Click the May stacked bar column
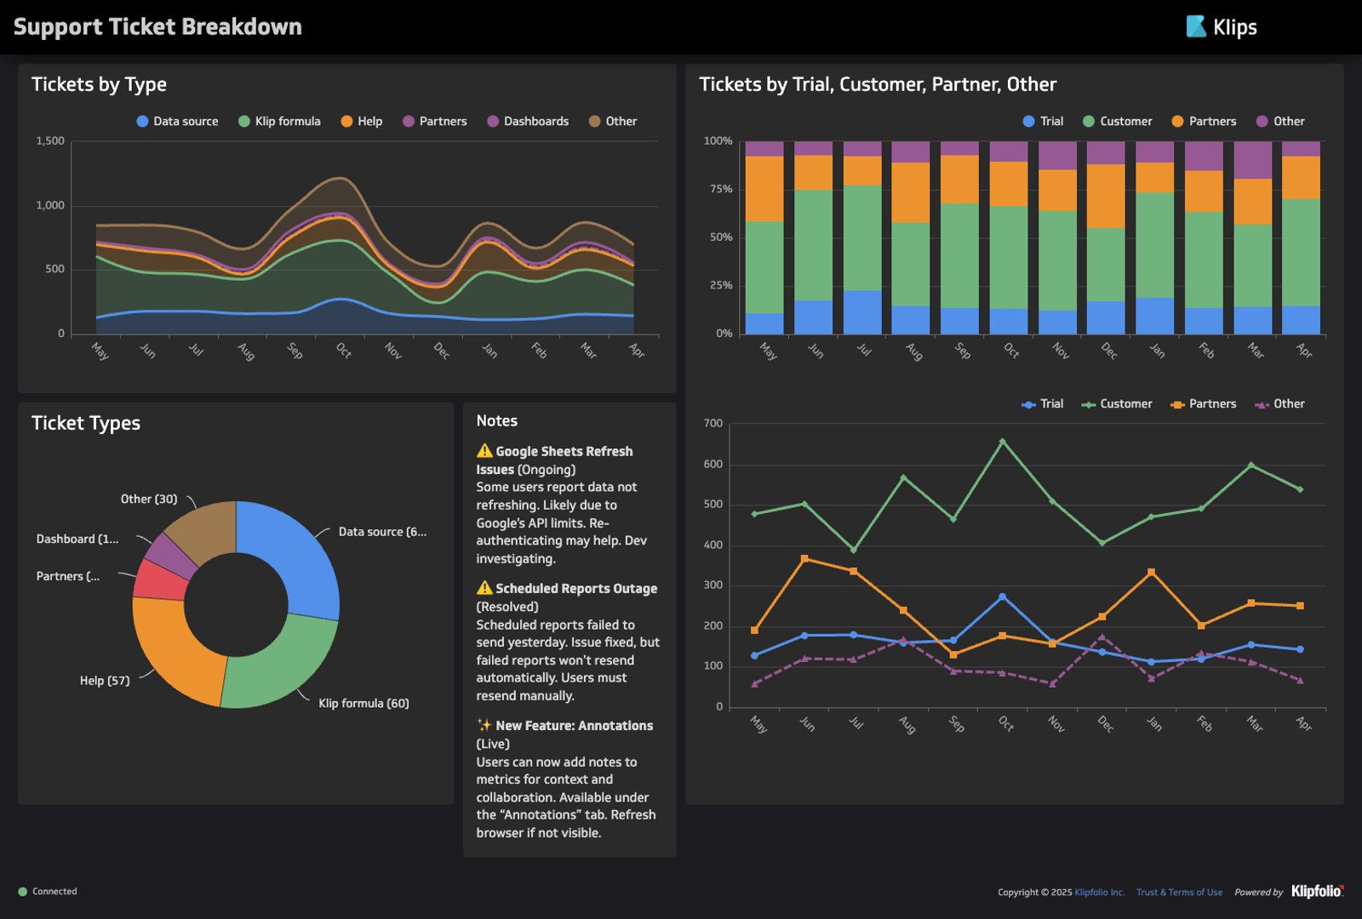 764,238
